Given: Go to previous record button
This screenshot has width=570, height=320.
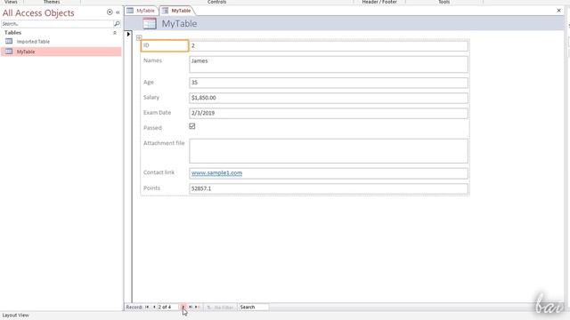Looking at the screenshot, I should point(154,307).
